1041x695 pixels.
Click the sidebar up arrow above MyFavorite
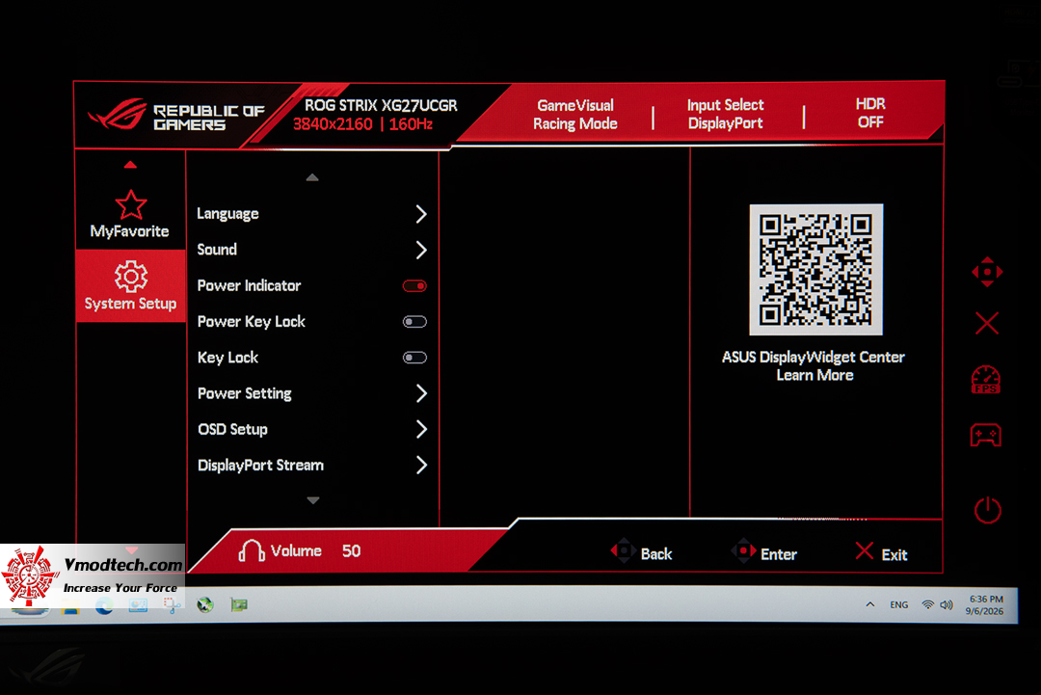coord(130,165)
